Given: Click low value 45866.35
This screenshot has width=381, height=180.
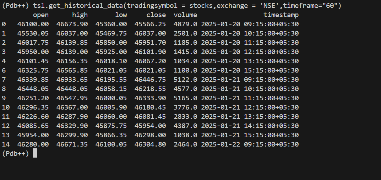Looking at the screenshot, I should click(x=111, y=135).
